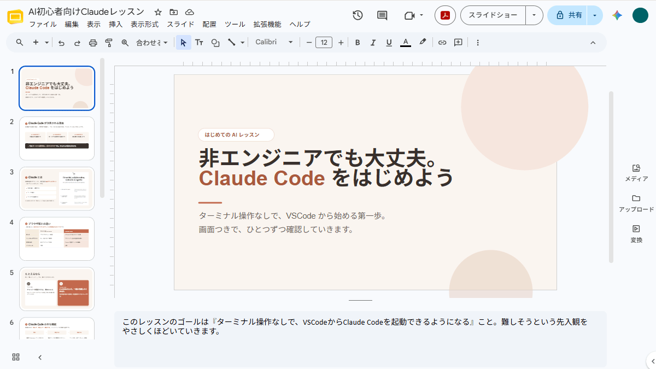Toggle bold formatting

point(358,42)
